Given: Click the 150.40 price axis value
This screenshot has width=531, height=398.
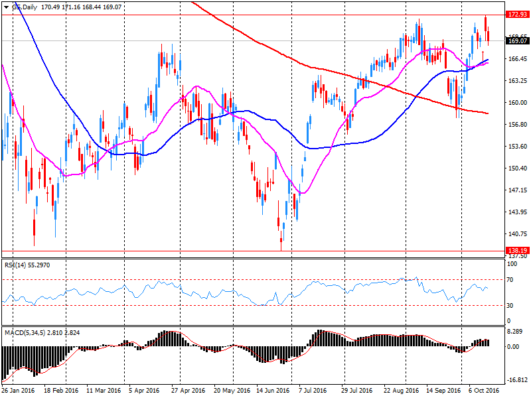Looking at the screenshot, I should (x=518, y=168).
